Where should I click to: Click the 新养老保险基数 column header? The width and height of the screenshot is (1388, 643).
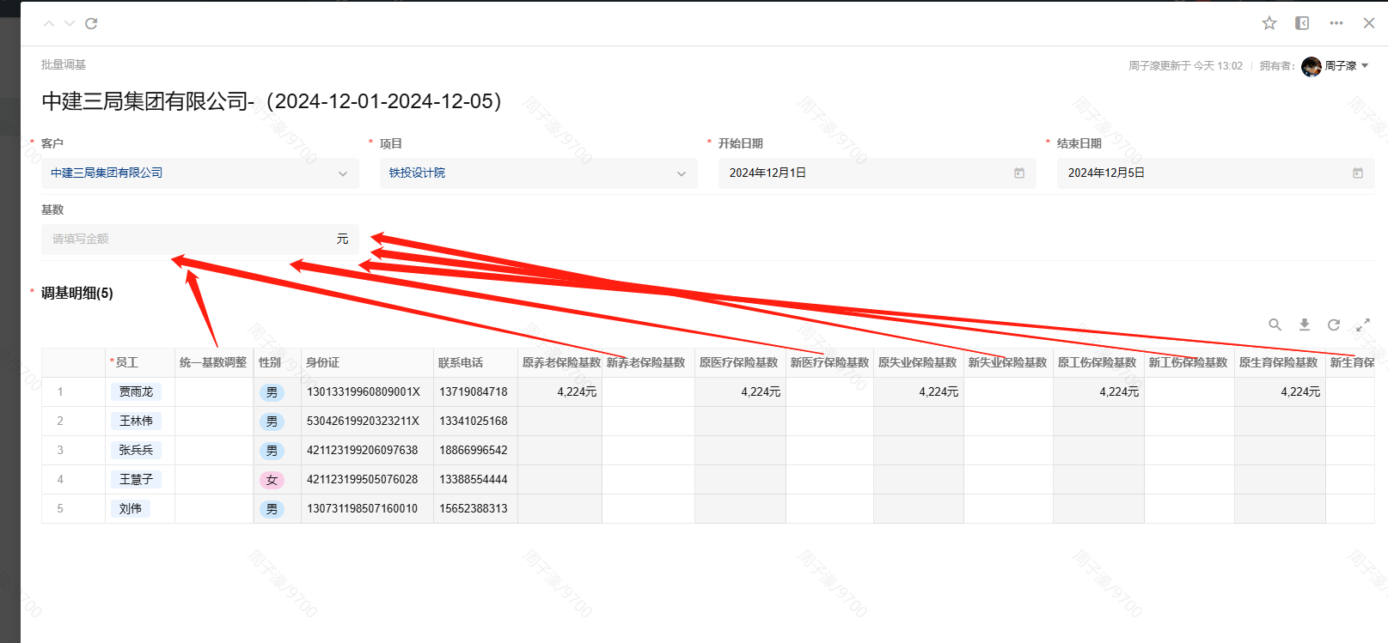click(649, 363)
